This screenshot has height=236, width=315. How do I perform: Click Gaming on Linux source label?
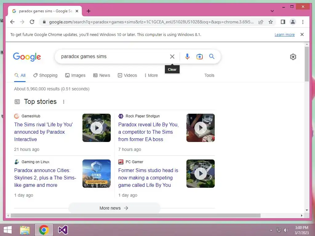pos(35,162)
